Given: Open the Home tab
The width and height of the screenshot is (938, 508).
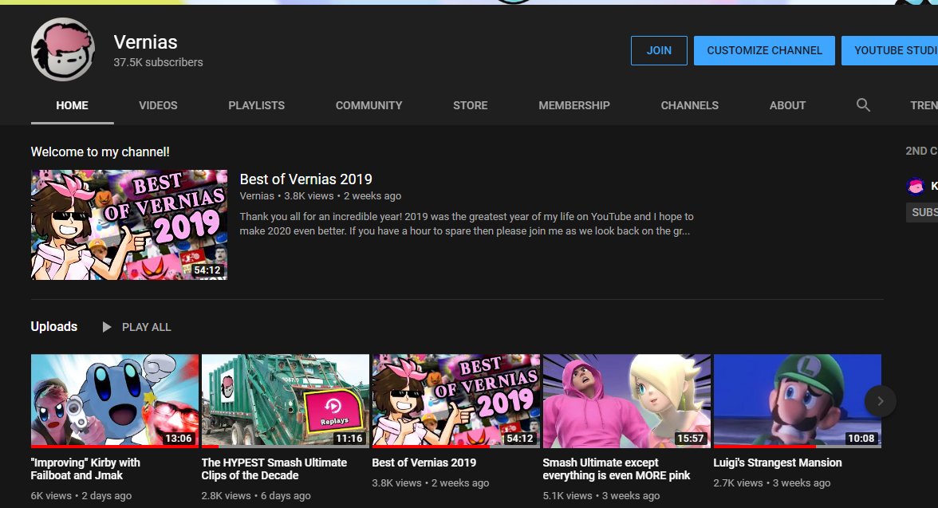Looking at the screenshot, I should click(72, 105).
